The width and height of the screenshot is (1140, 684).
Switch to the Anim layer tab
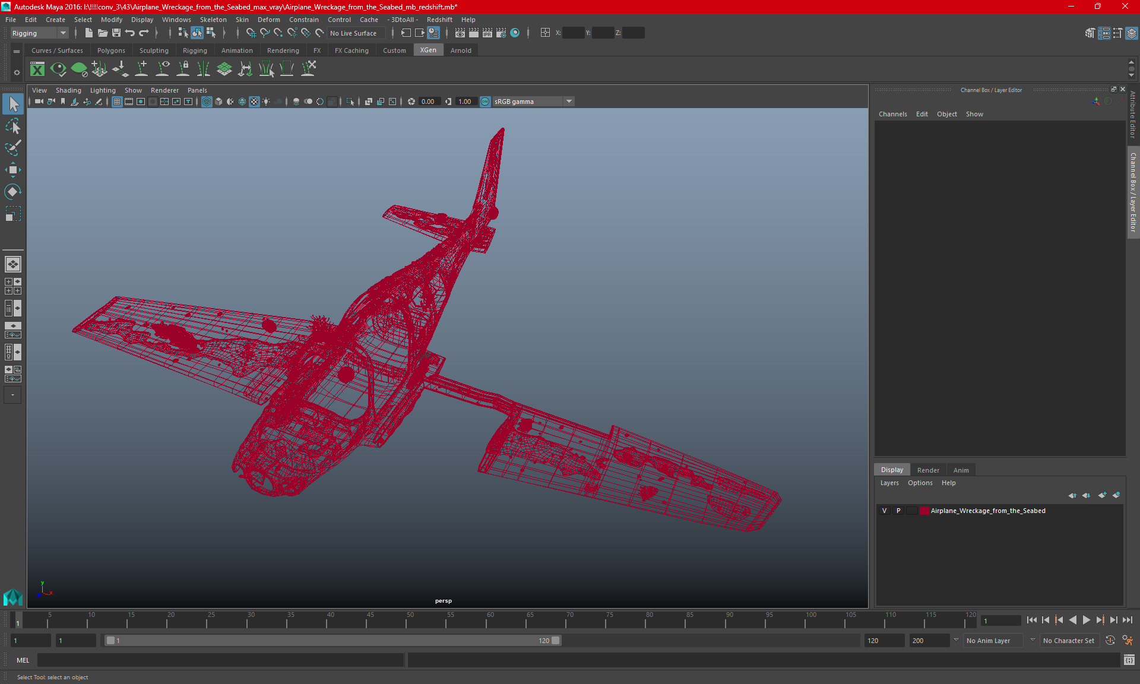tap(961, 470)
